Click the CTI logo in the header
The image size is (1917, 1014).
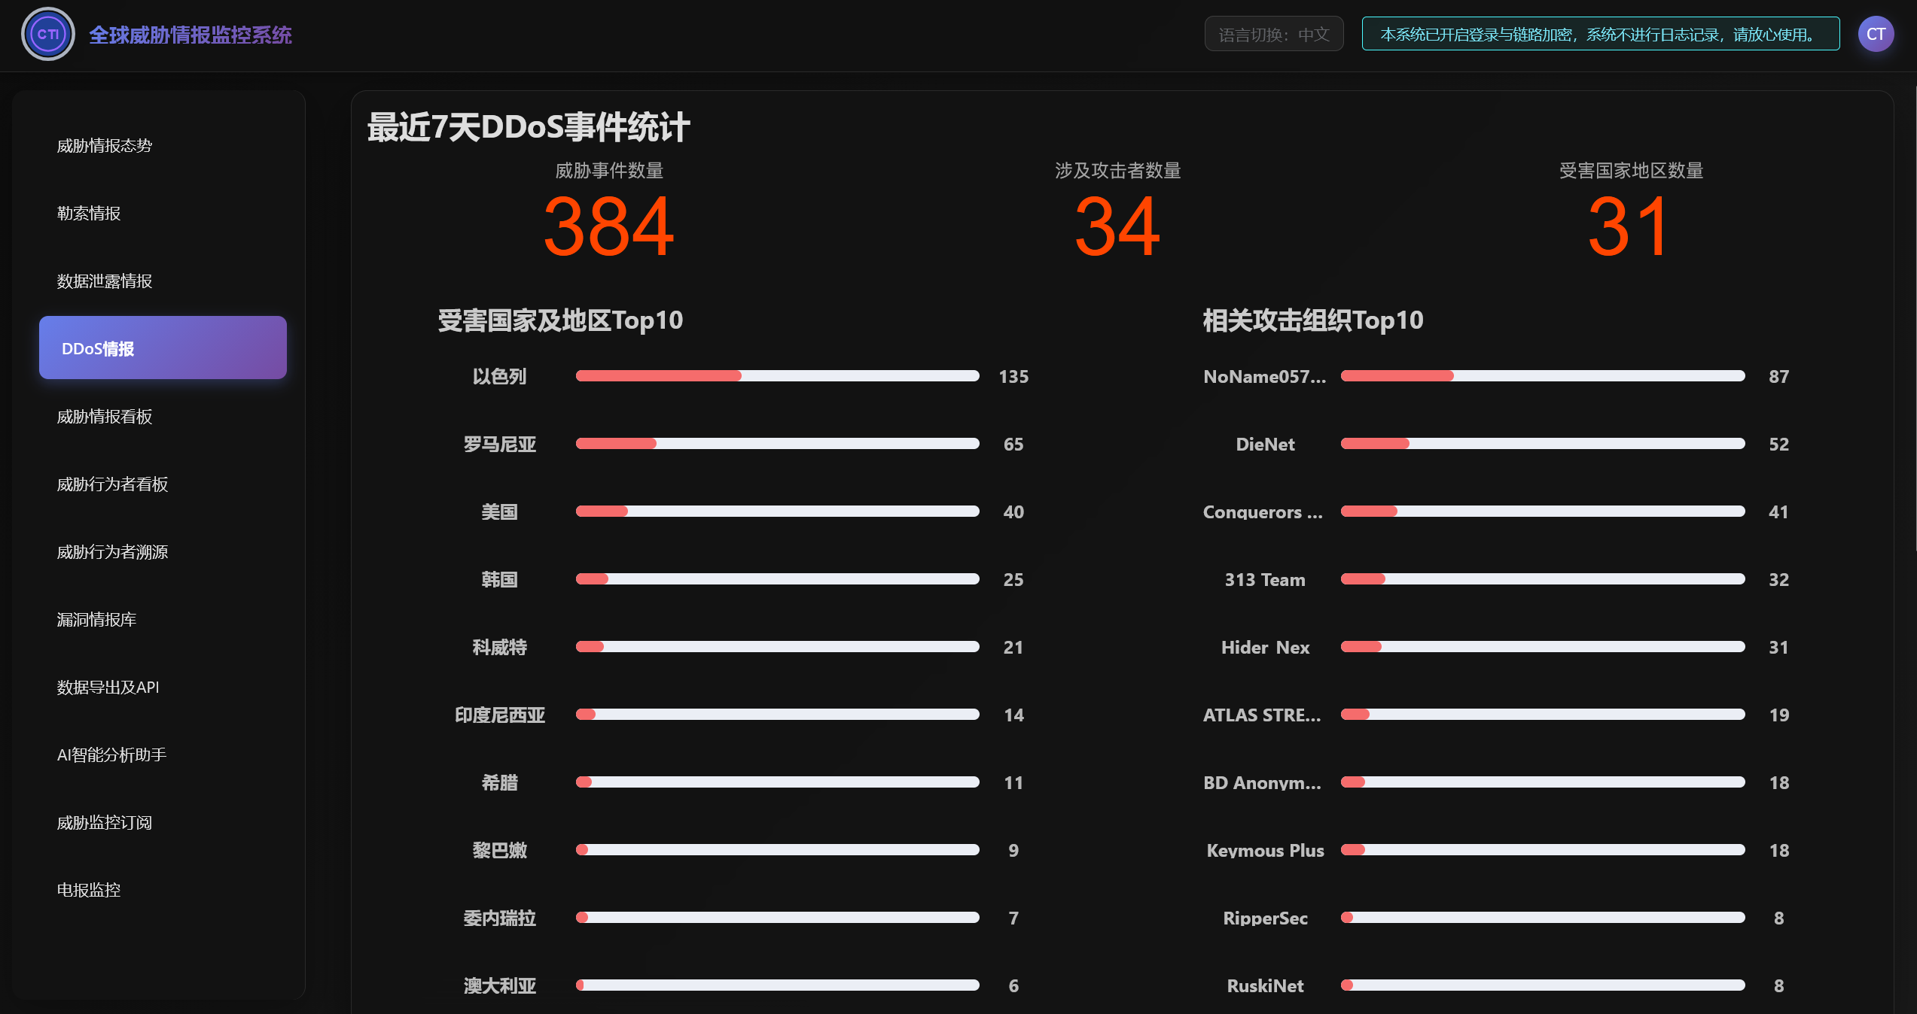click(47, 34)
